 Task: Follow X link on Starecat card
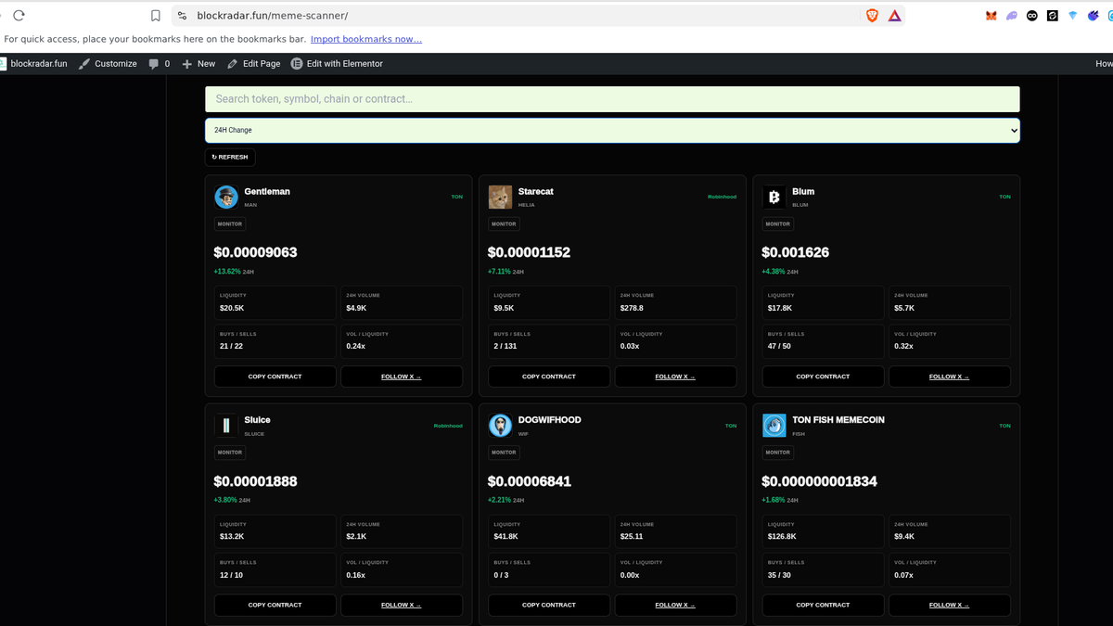(675, 377)
